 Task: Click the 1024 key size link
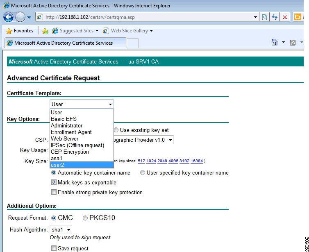151,161
